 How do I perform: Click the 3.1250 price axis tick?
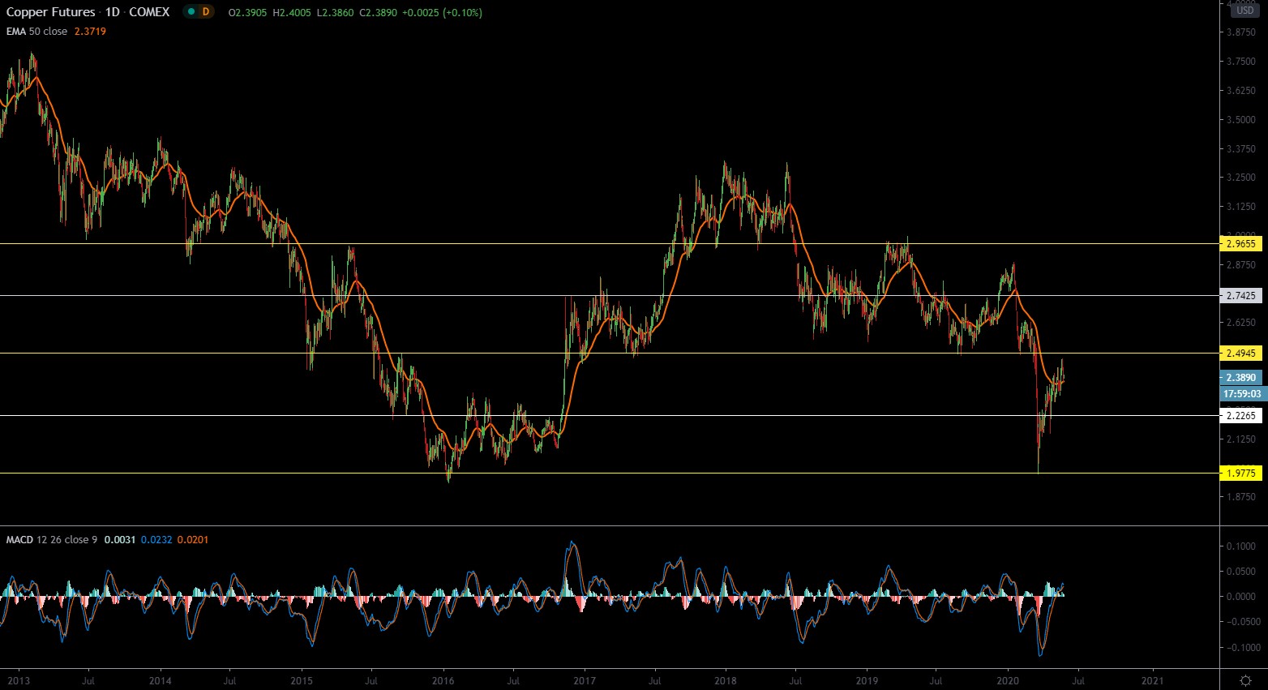pos(1241,207)
